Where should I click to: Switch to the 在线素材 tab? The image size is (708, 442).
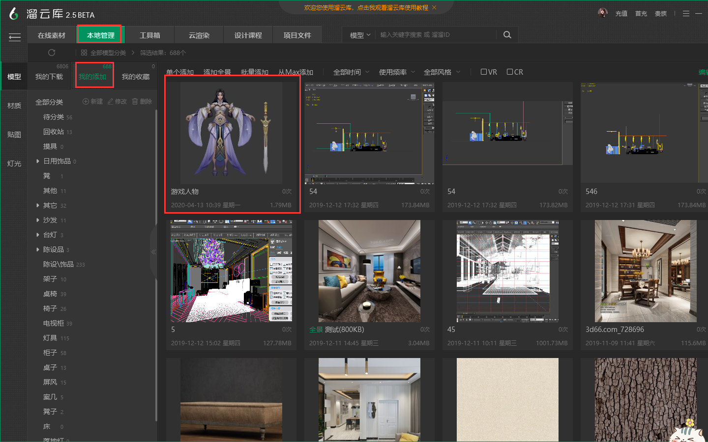point(52,35)
